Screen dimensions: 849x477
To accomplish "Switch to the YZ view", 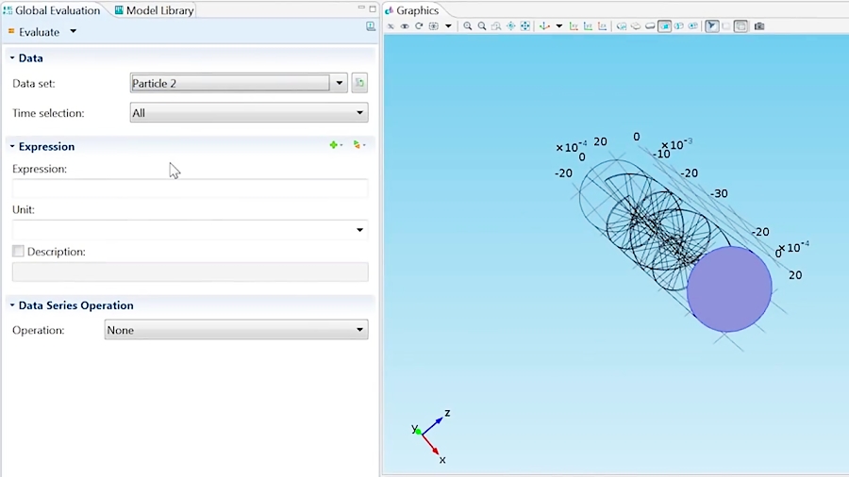I will click(x=588, y=26).
